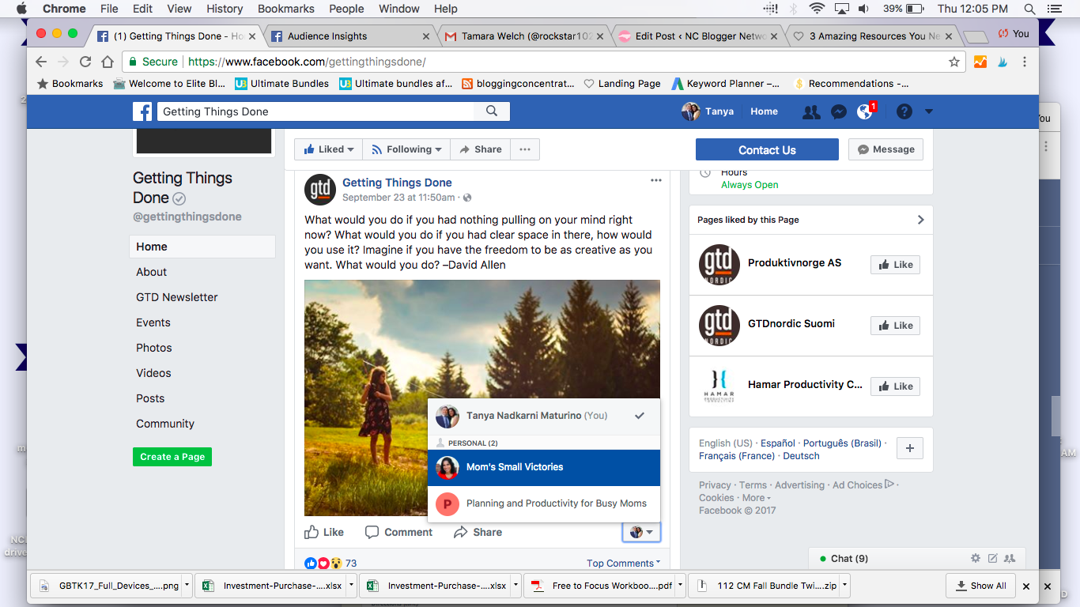Screen dimensions: 1080x607
Task: Select Tanya Nadkarni Maturino identity
Action: coord(544,416)
